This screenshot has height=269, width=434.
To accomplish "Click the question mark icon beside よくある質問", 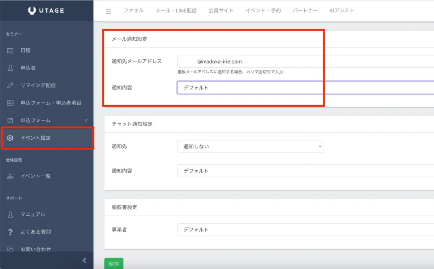I will (x=10, y=232).
